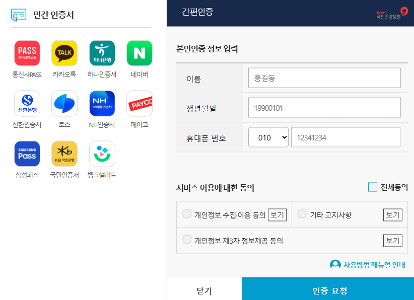
Task: Click the 서비스 이용에 대한 동의 heading
Action: pyautogui.click(x=215, y=188)
